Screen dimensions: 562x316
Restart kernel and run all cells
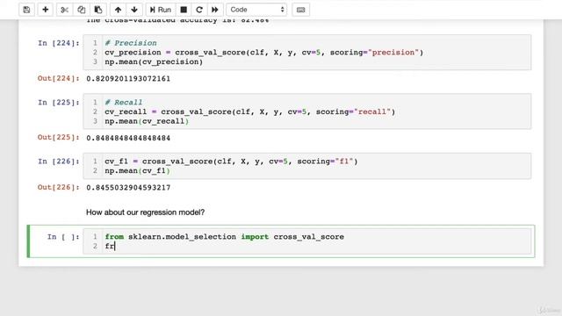(x=215, y=10)
